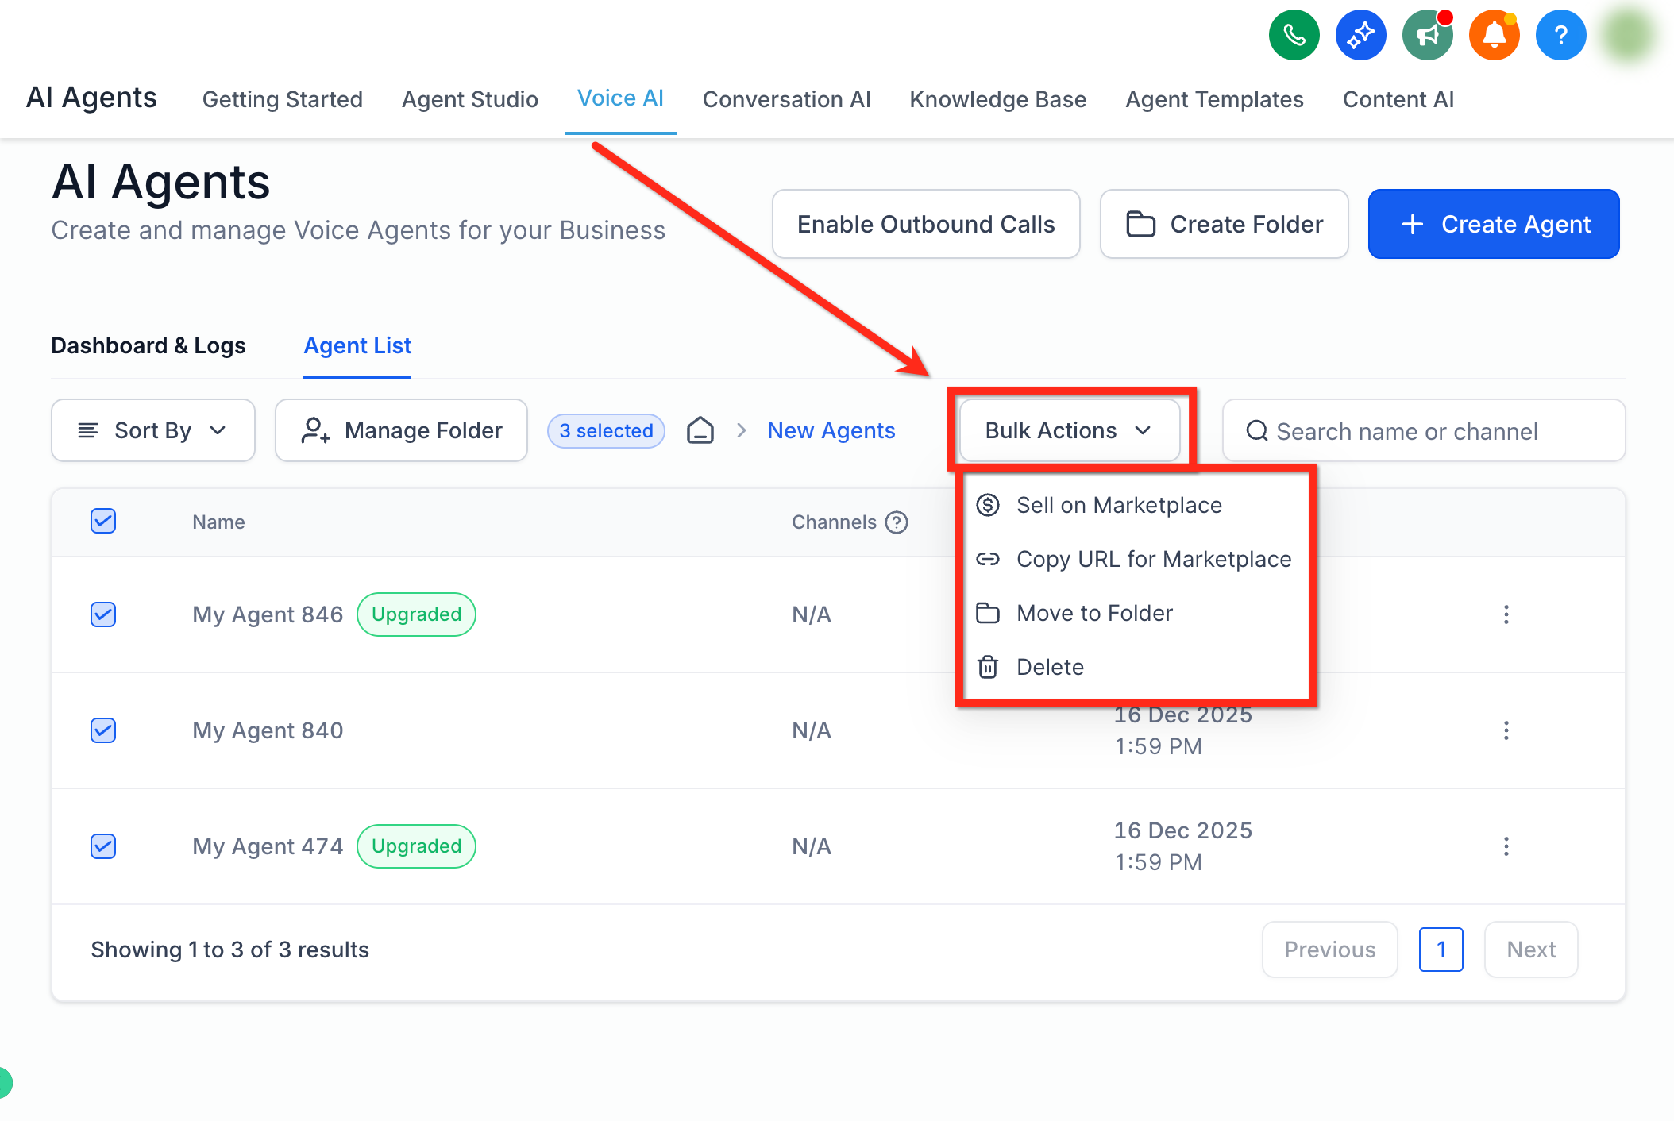Screen dimensions: 1674x1121
Task: Click the Name column header
Action: point(218,522)
